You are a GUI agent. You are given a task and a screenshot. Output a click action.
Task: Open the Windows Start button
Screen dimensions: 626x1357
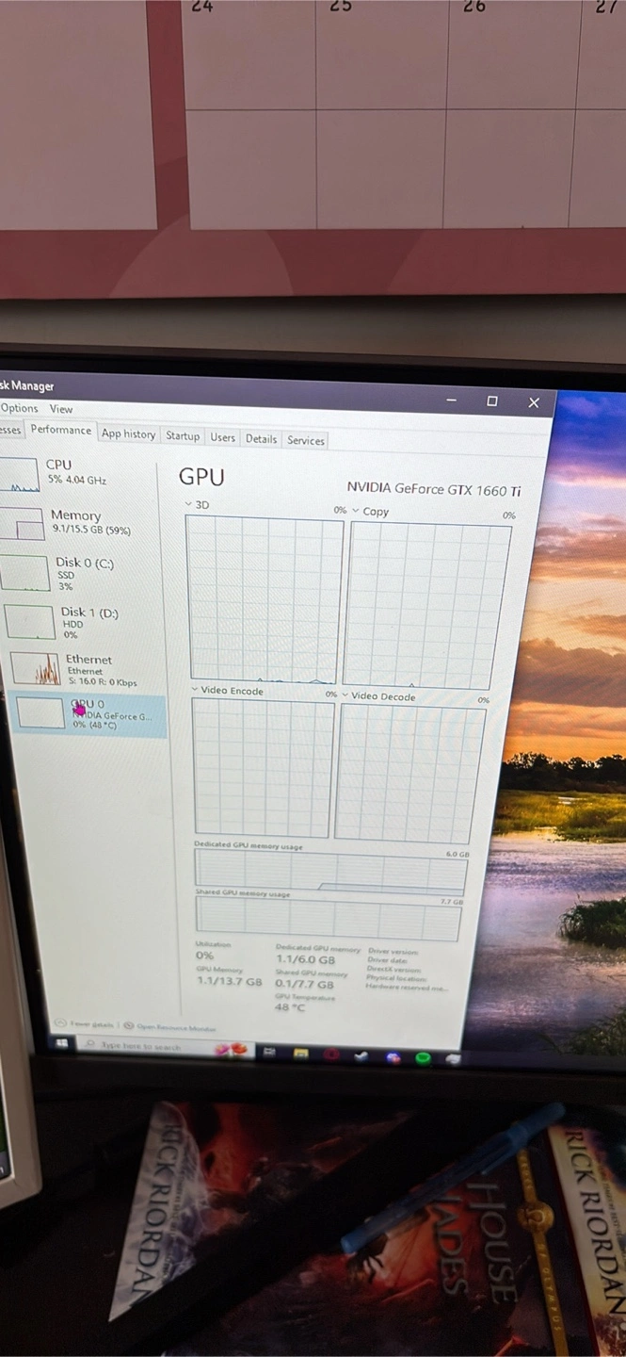(62, 1043)
